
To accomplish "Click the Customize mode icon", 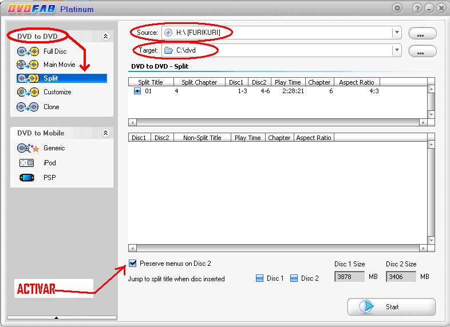I will [28, 92].
